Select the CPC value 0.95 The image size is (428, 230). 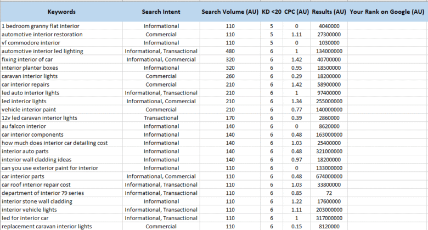tap(296, 68)
